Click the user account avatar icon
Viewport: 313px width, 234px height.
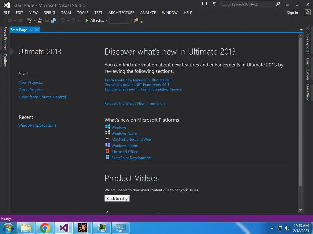tap(307, 12)
